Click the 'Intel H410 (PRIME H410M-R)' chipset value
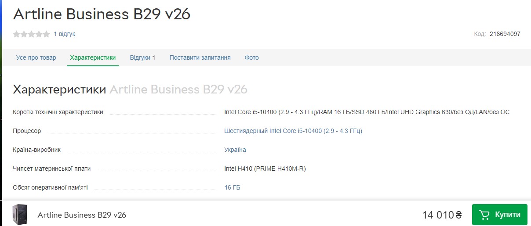 click(265, 169)
